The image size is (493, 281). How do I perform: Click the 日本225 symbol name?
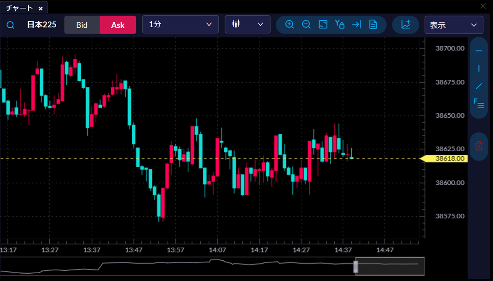42,25
